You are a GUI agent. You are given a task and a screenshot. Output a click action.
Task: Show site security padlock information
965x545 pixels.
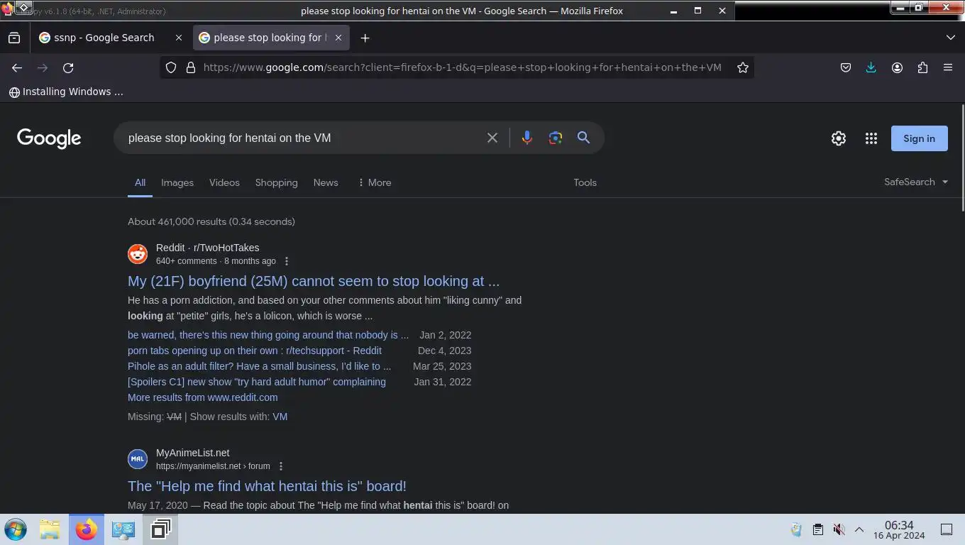pos(190,67)
